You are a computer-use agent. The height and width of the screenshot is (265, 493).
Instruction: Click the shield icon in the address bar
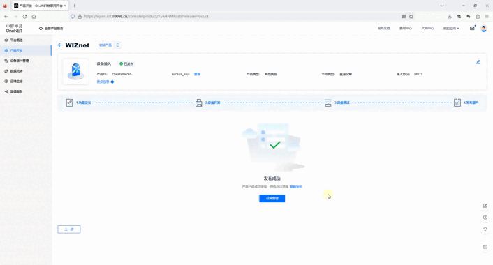click(73, 16)
